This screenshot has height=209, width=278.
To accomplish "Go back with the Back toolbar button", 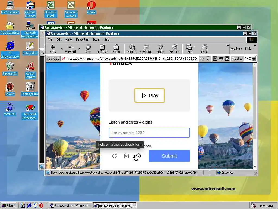I will click(53, 49).
